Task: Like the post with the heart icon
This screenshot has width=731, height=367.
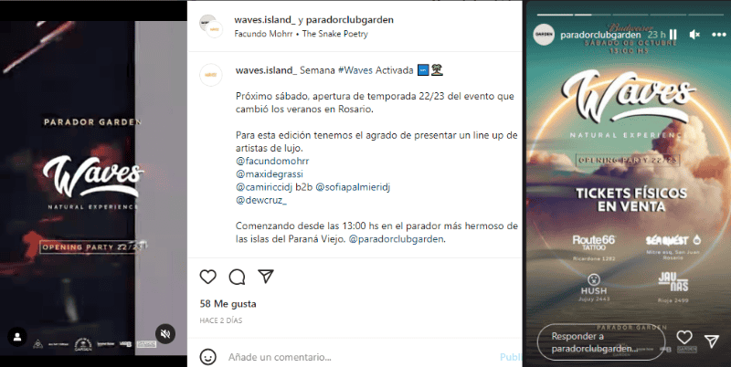Action: click(208, 277)
